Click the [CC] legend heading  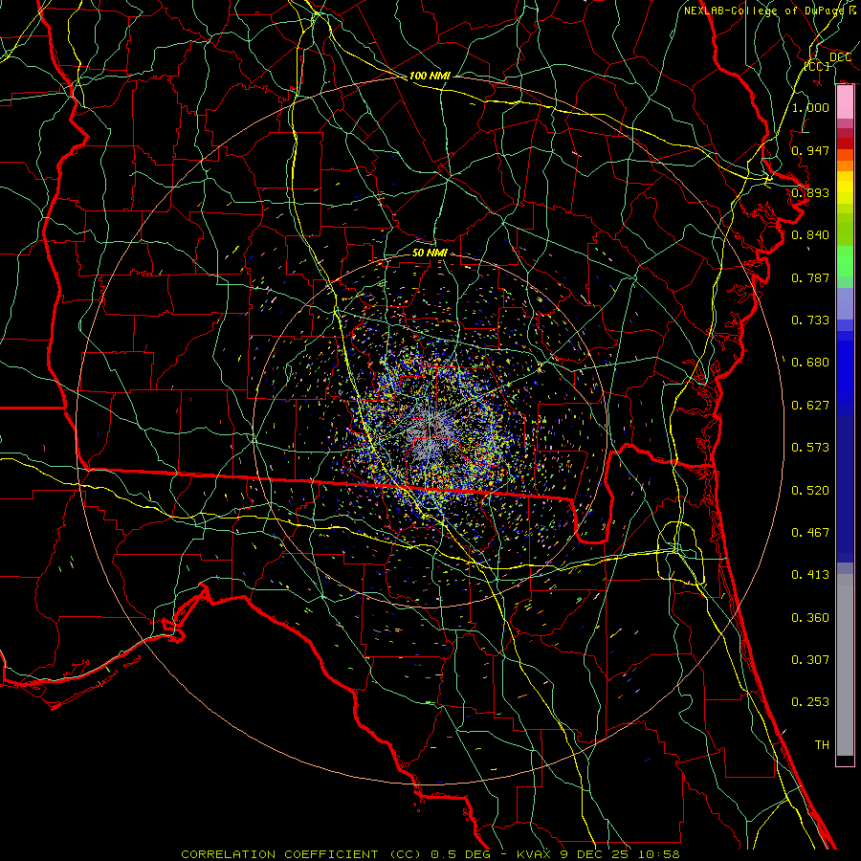tap(817, 66)
